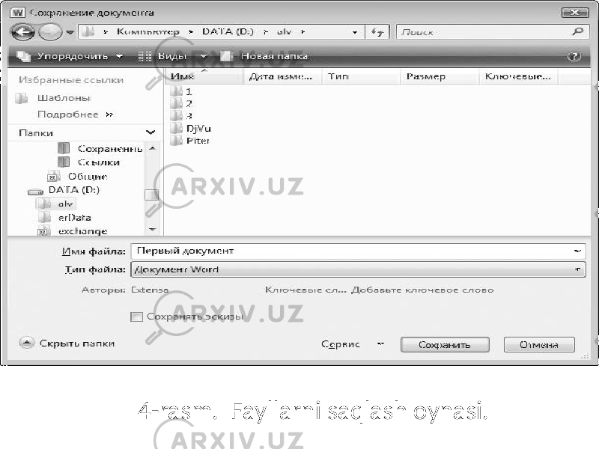The width and height of the screenshot is (599, 449).
Task: Click folder tree scrollbar up arrow
Action: pos(152,148)
